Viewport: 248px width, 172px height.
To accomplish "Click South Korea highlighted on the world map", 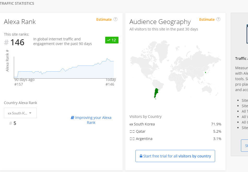I will pyautogui.click(x=205, y=72).
